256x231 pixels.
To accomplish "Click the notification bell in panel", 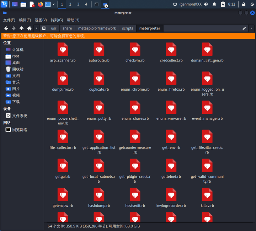I will [x=214, y=4].
